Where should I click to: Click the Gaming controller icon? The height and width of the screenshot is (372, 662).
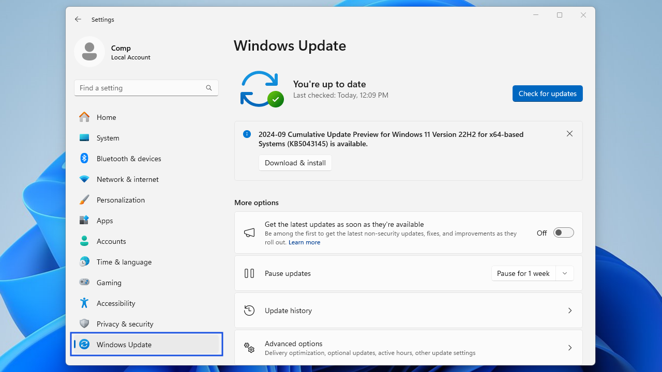pos(84,283)
